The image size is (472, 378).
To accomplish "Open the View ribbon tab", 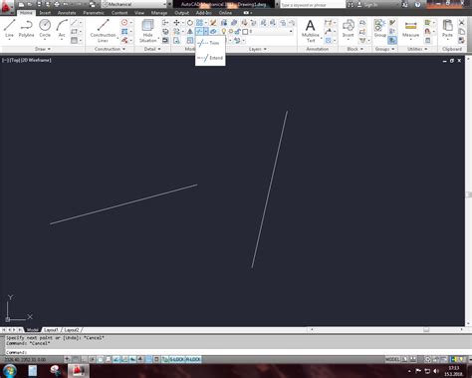I will pos(139,13).
